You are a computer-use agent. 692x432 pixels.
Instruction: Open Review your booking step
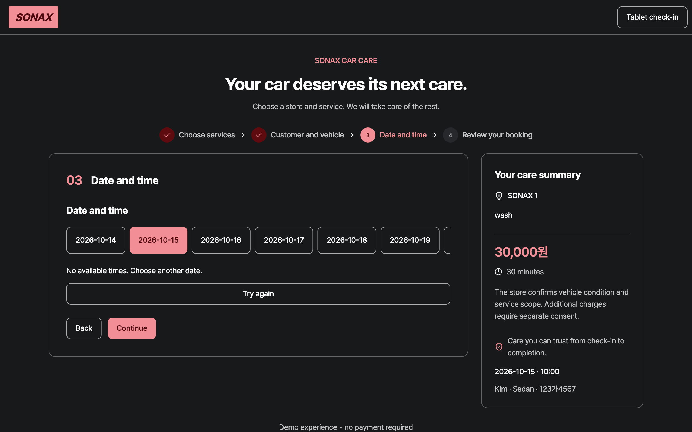(x=497, y=135)
